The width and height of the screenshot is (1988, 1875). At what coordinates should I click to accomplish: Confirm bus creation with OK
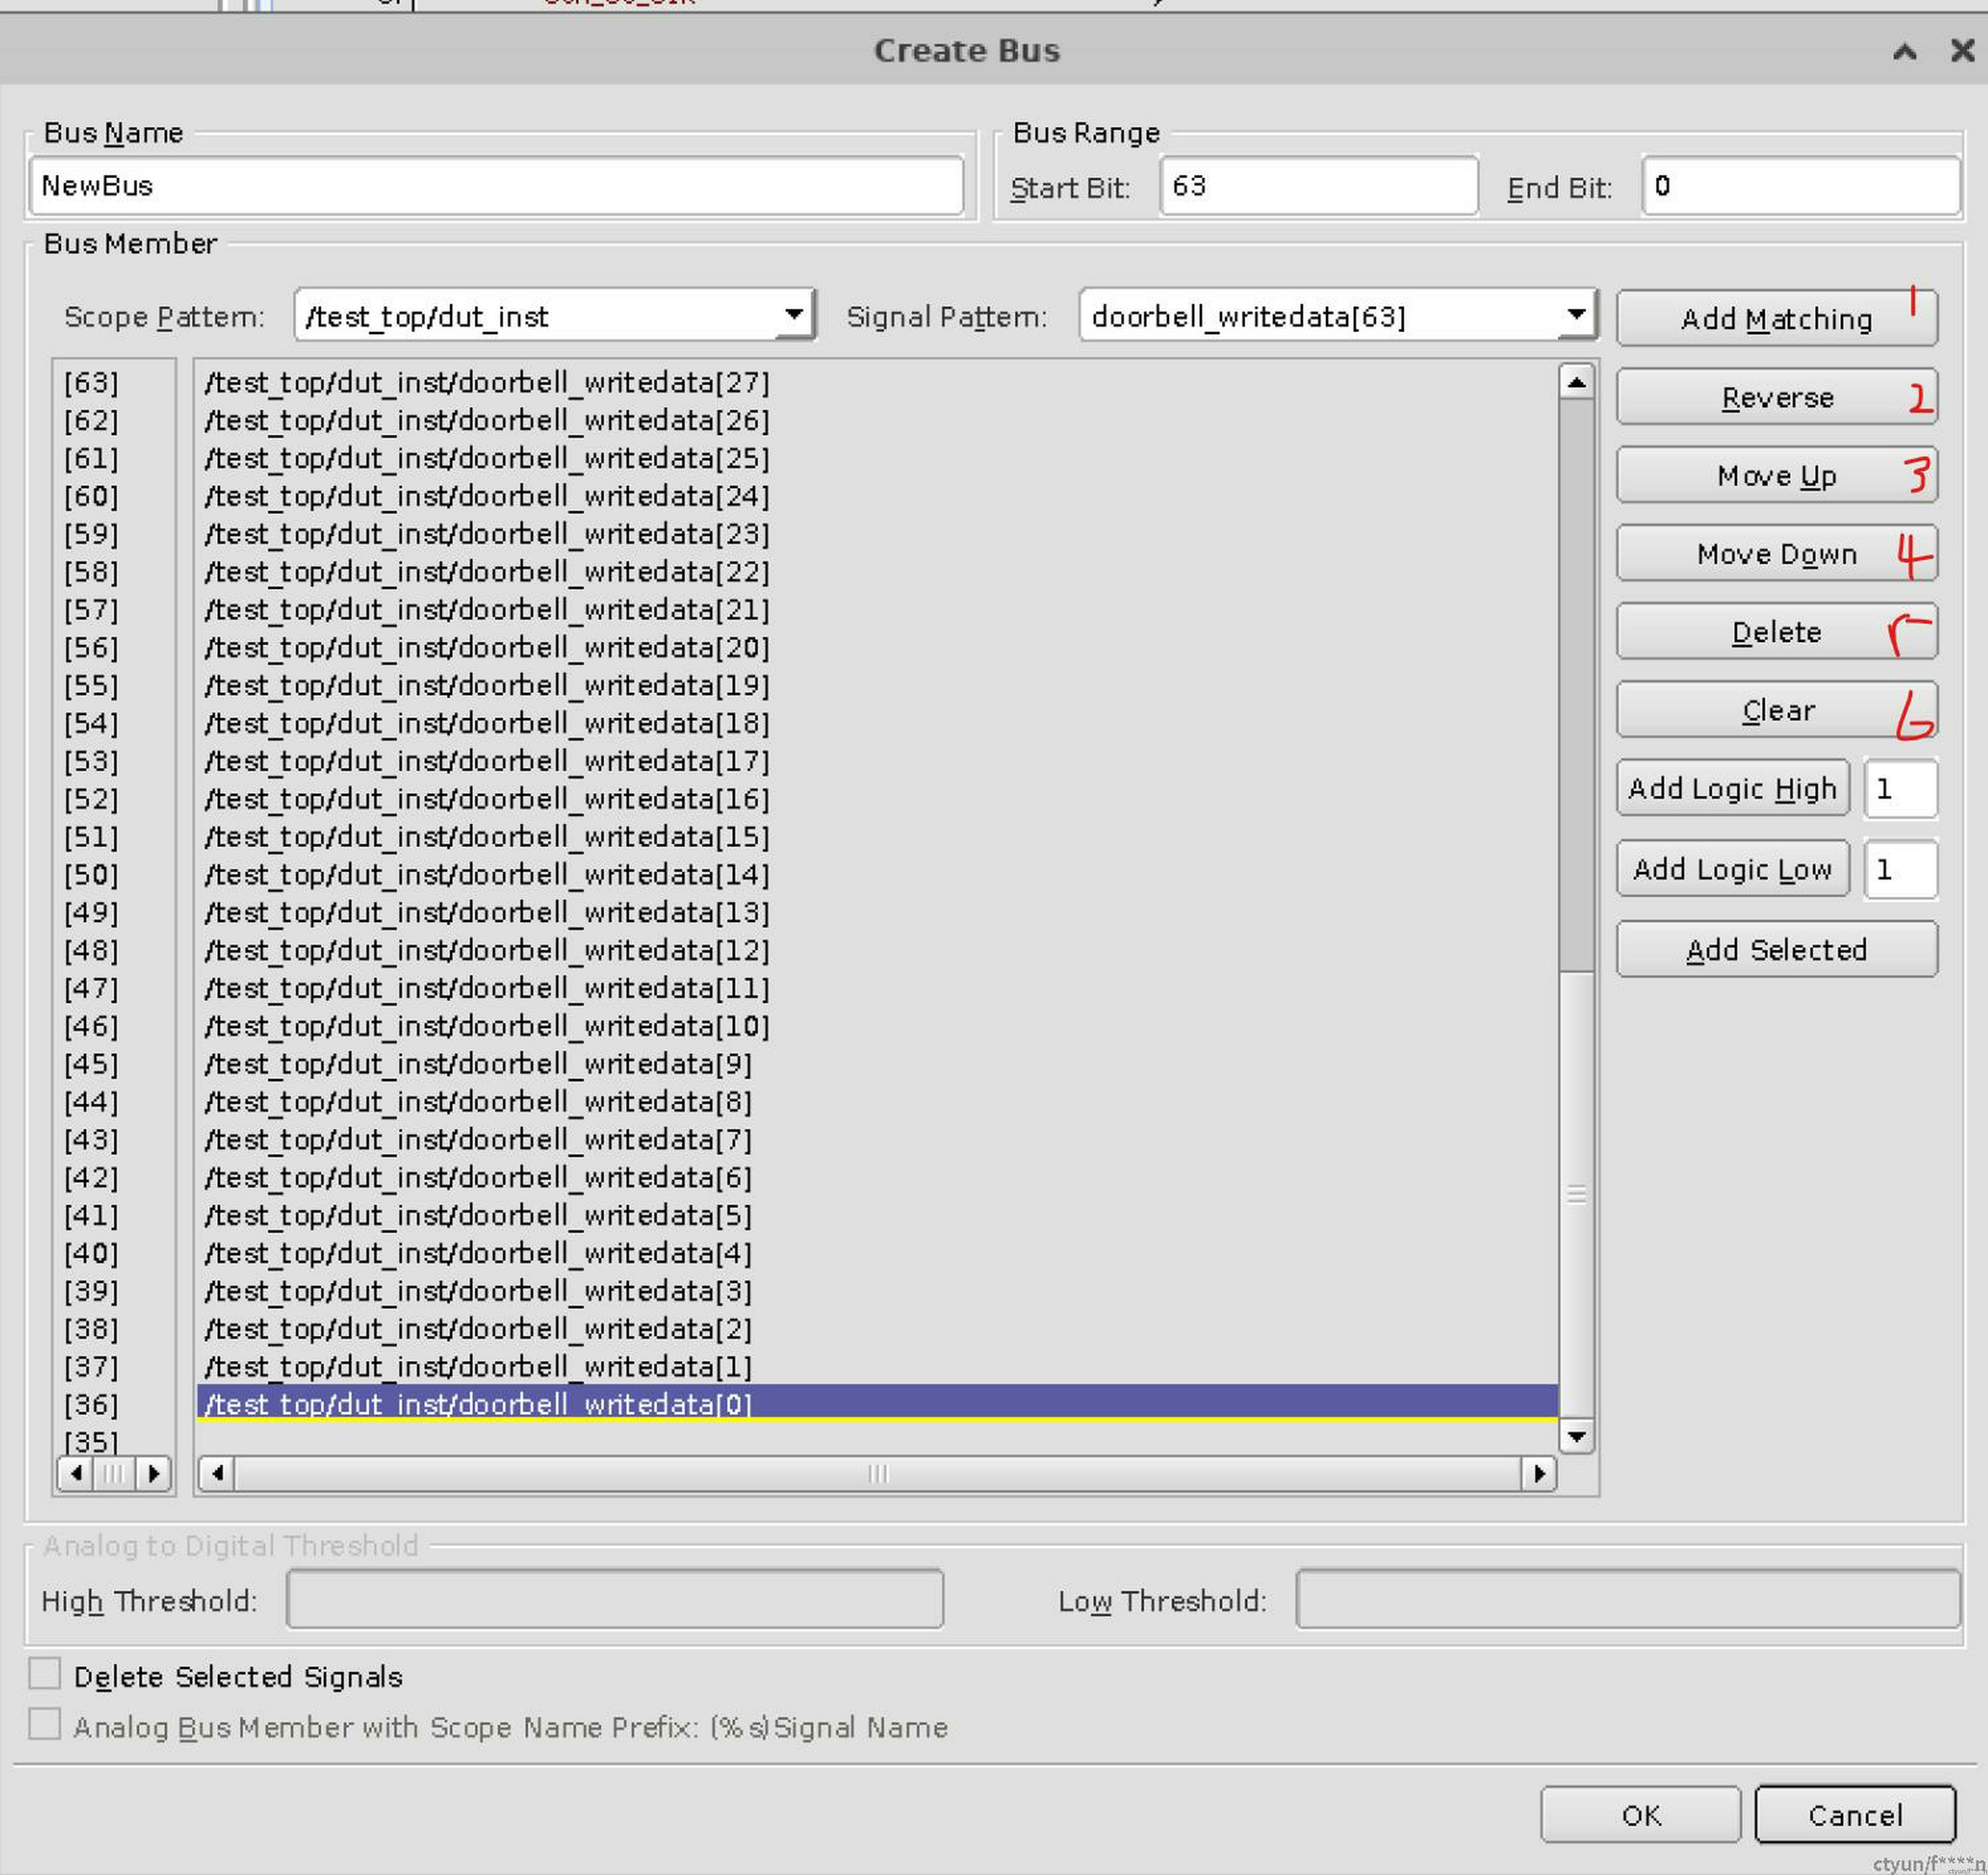1640,1814
